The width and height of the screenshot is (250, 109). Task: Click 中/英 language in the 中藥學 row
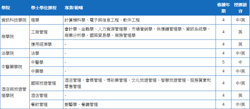click(x=241, y=71)
